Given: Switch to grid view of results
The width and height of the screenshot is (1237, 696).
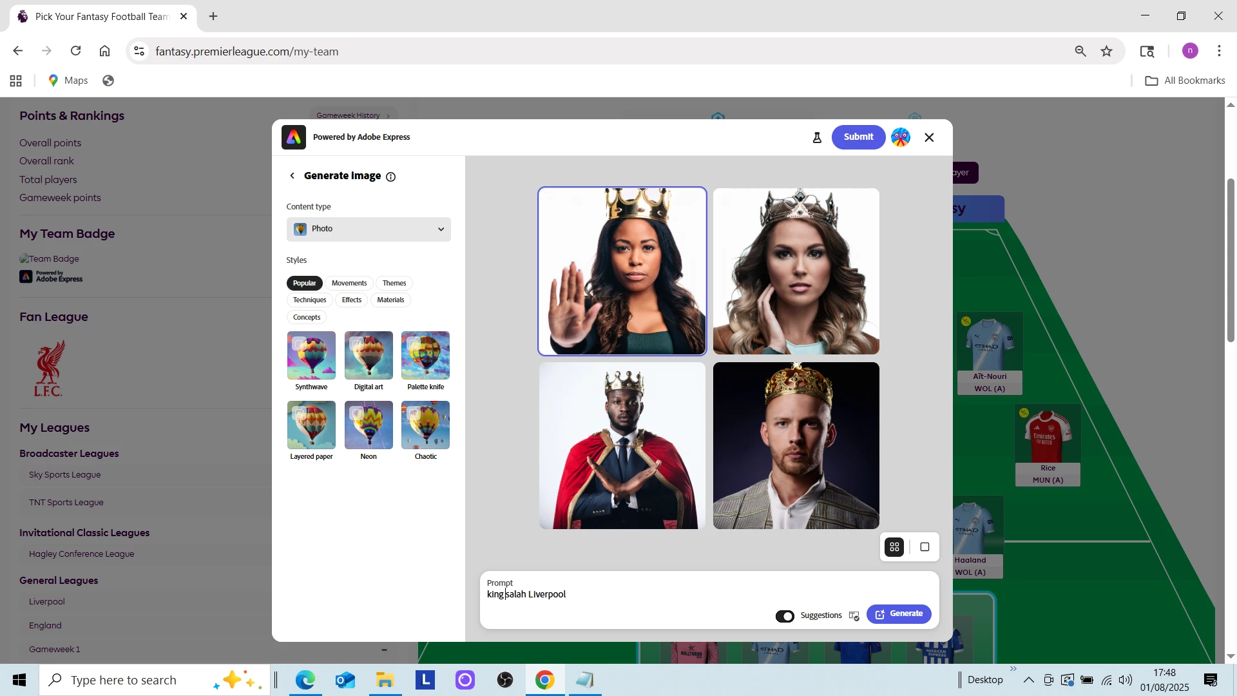Looking at the screenshot, I should [x=894, y=547].
